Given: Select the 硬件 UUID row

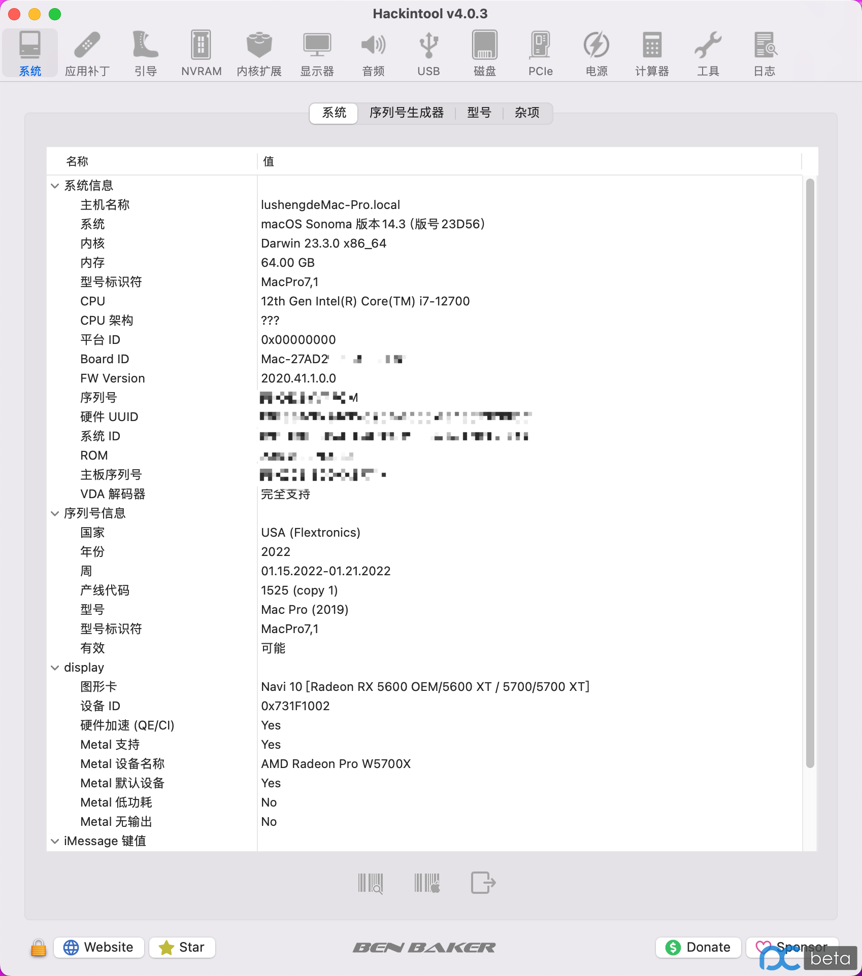Looking at the screenshot, I should pyautogui.click(x=424, y=417).
